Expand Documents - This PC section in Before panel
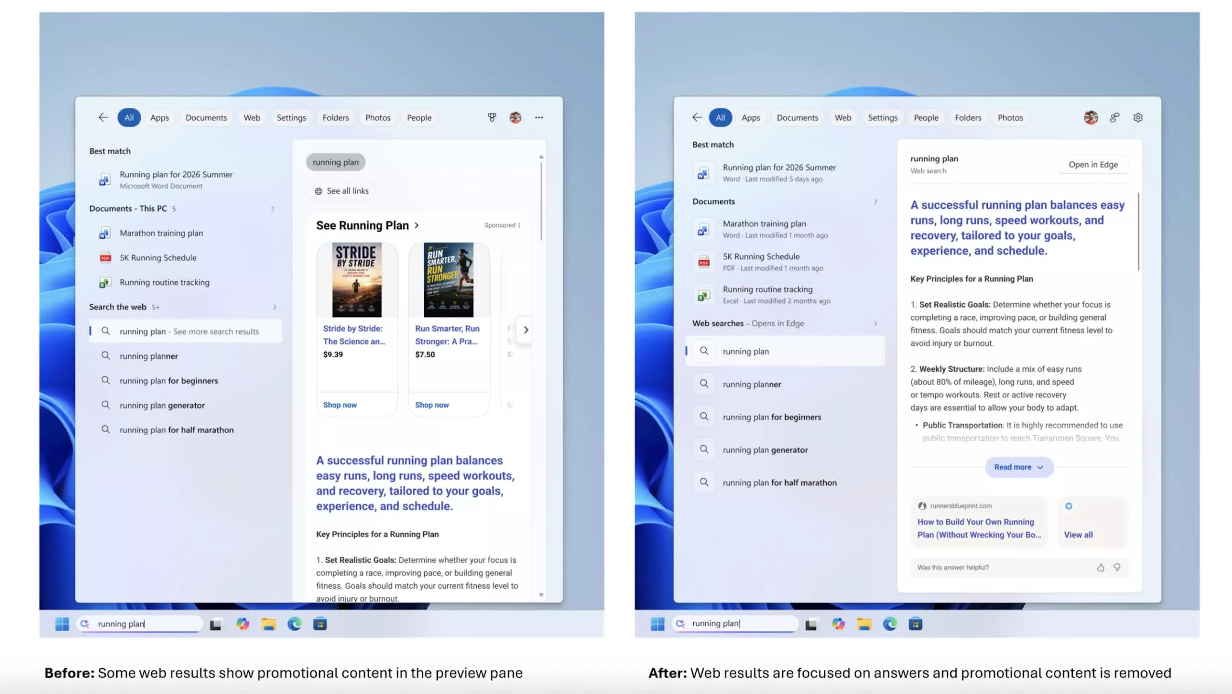This screenshot has height=694, width=1232. tap(272, 209)
